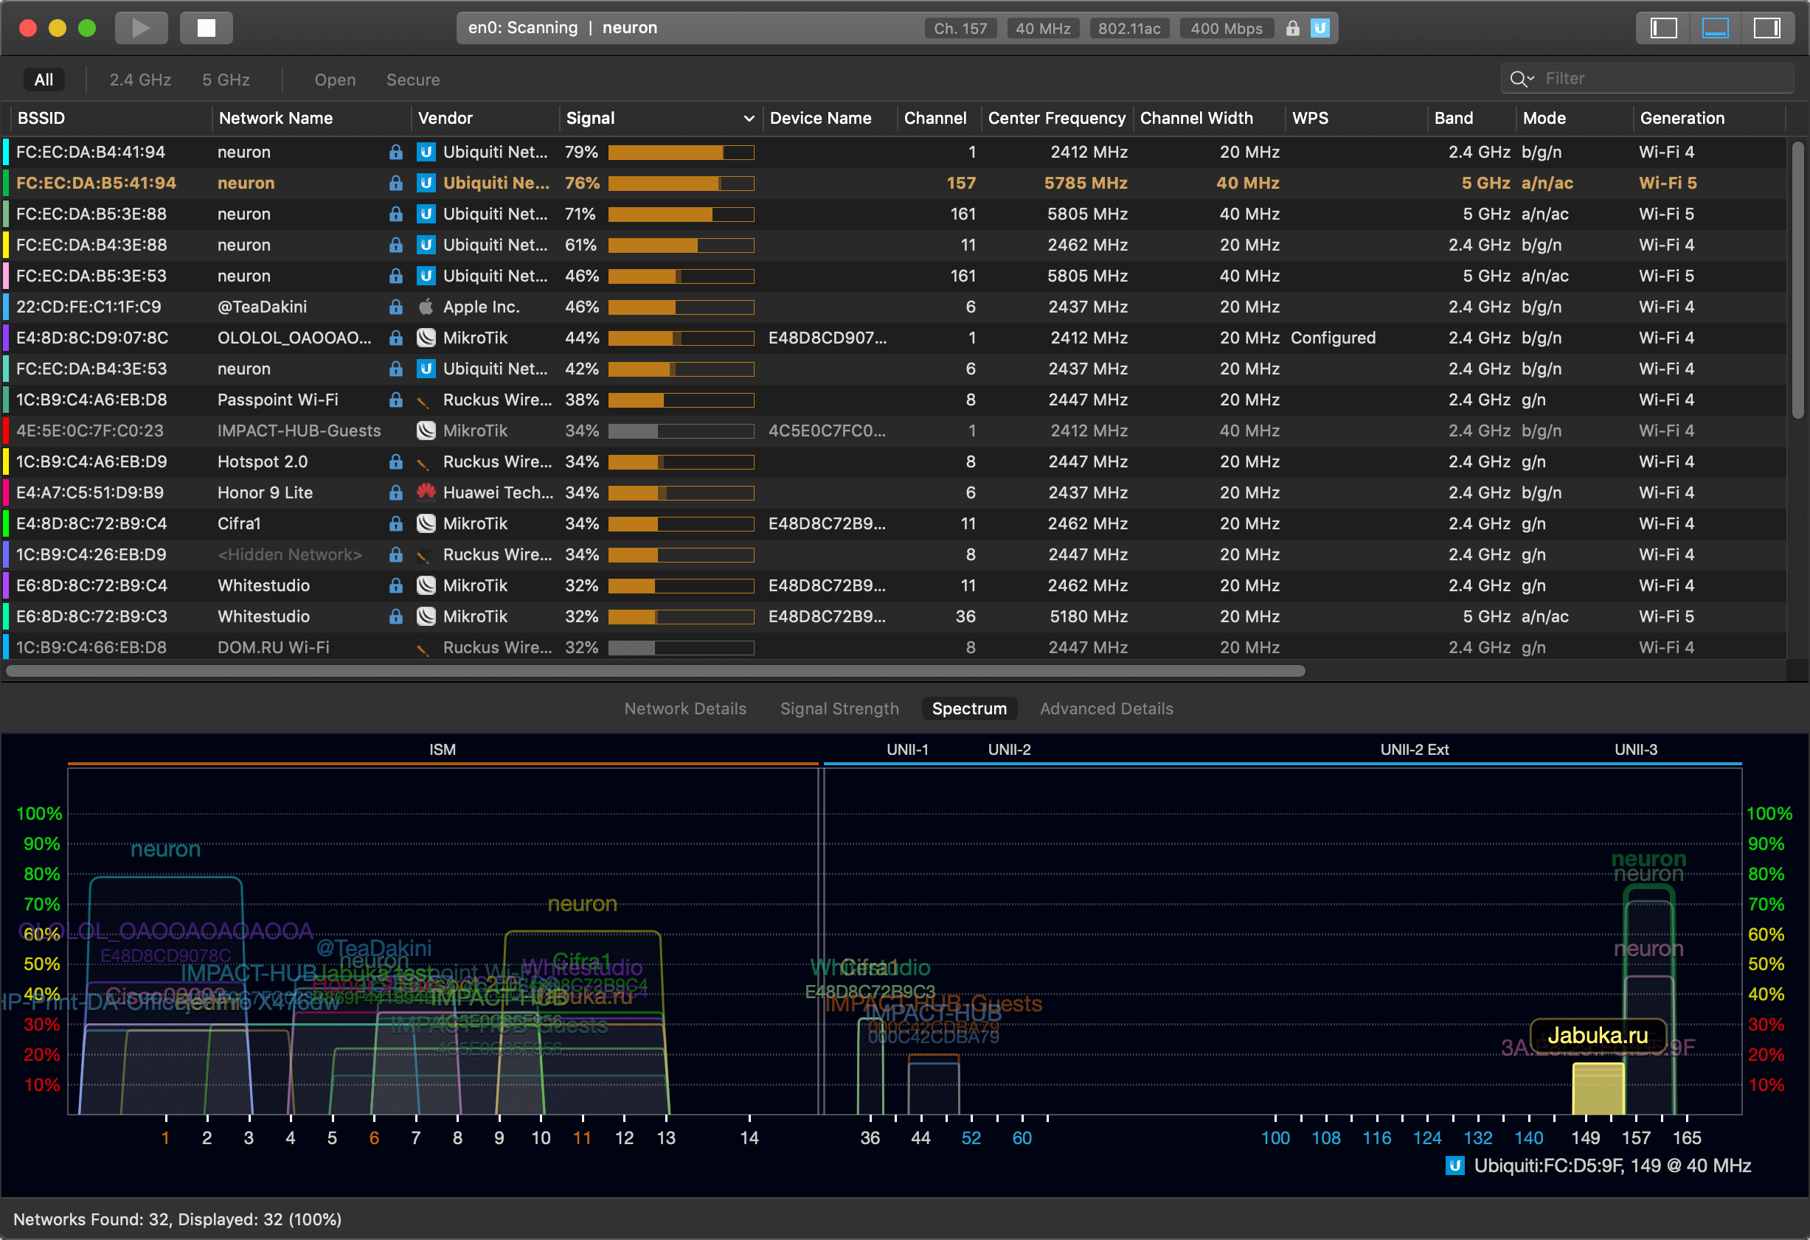Toggle the right sidebar panel icon
The image size is (1810, 1240).
tap(1766, 29)
